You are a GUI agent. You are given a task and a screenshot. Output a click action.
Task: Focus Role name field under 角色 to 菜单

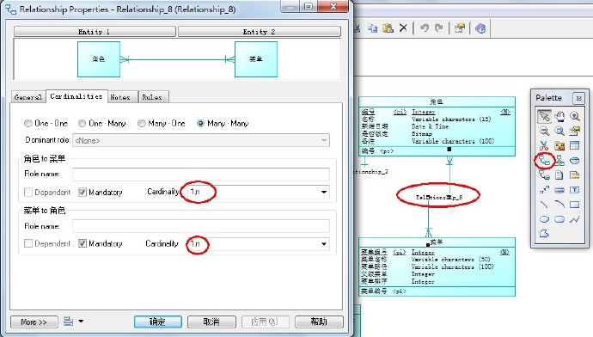point(201,174)
